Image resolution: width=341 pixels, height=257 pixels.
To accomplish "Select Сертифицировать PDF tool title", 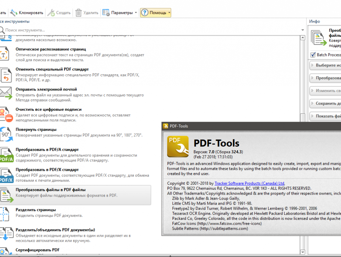I will click(37, 250).
